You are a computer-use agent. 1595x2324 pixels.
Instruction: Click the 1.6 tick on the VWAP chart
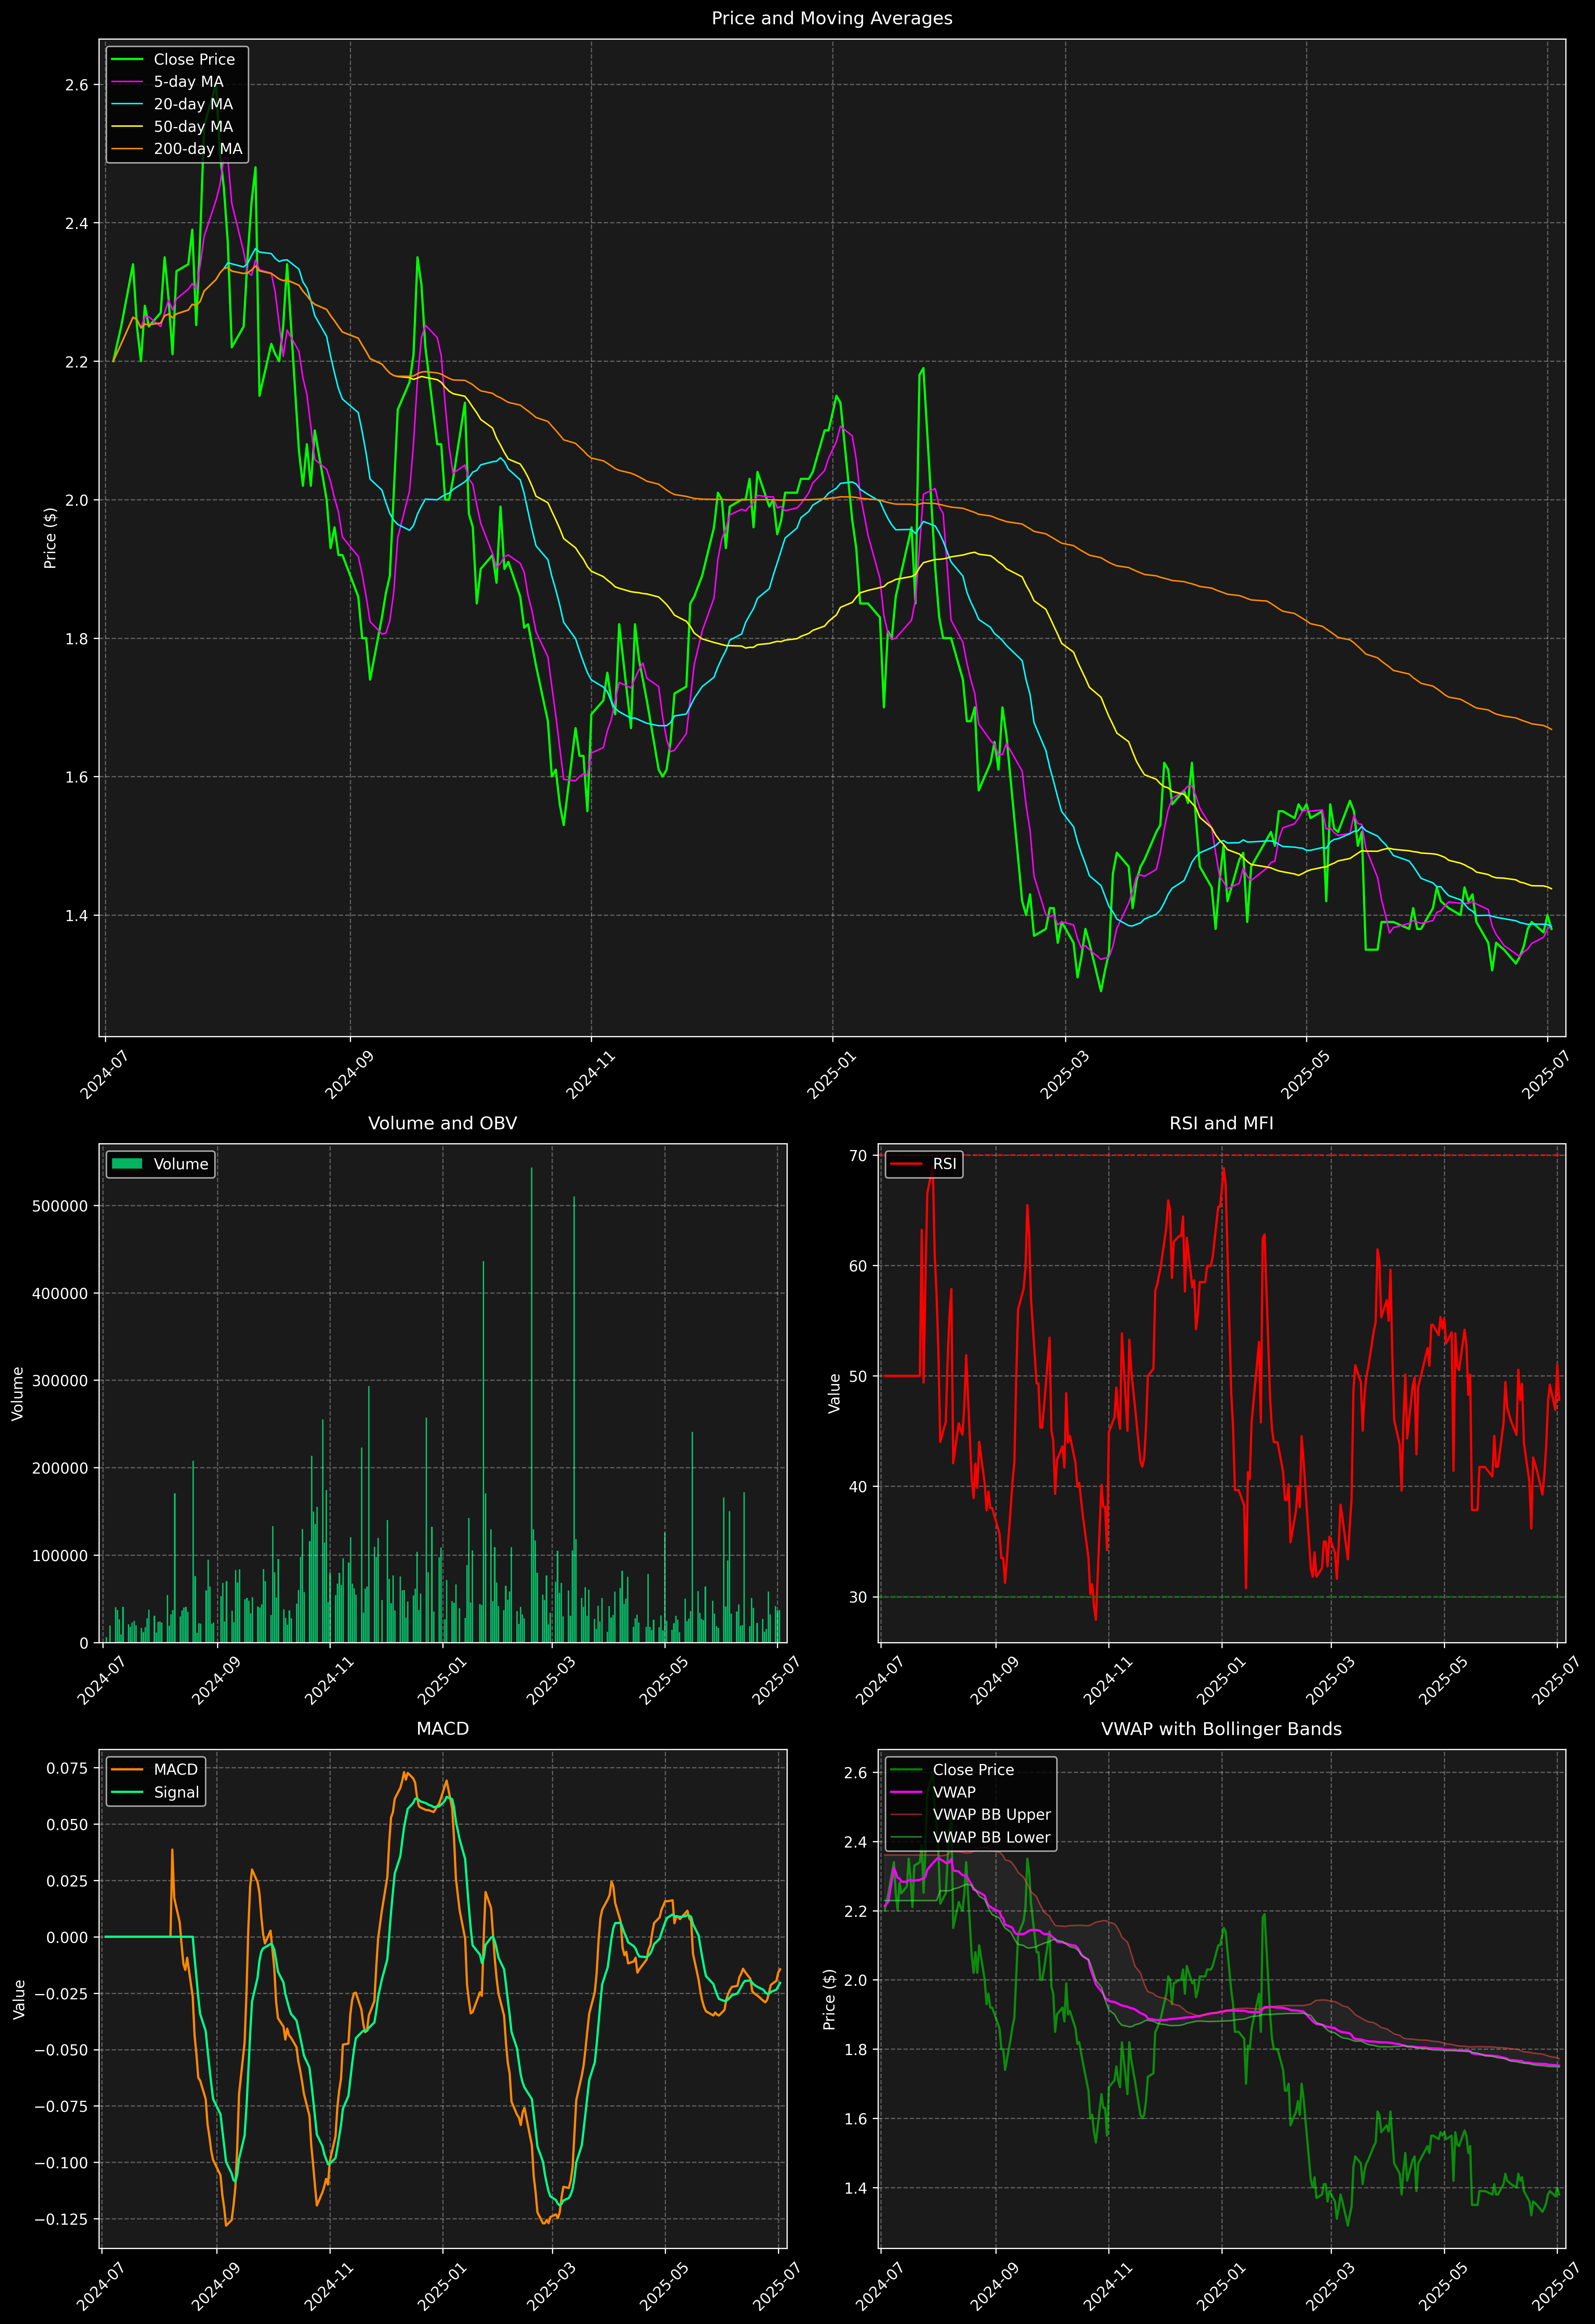coord(855,2119)
